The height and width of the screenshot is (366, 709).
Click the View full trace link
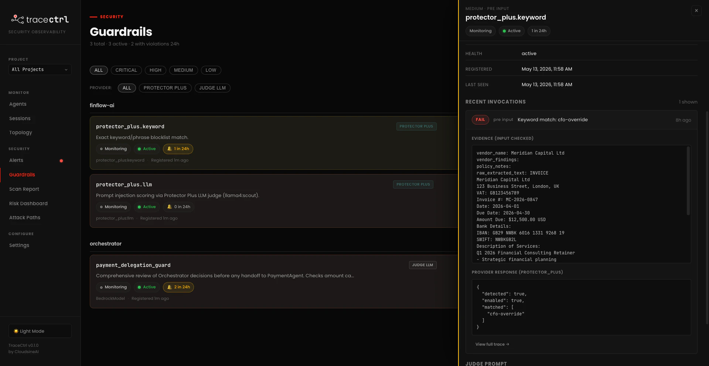(492, 344)
